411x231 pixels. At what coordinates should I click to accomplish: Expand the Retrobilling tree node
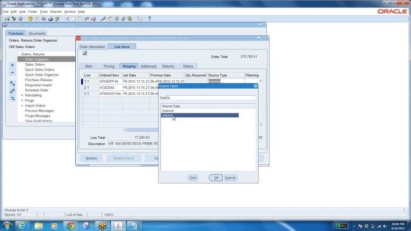coord(22,96)
